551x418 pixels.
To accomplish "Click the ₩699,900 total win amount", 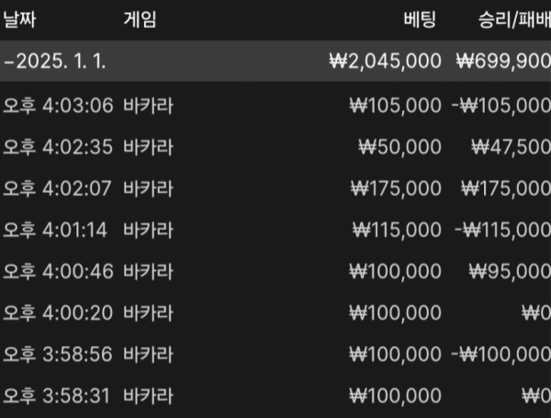I will click(503, 62).
